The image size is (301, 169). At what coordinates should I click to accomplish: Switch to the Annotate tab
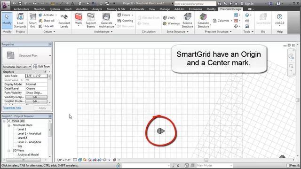[82, 9]
